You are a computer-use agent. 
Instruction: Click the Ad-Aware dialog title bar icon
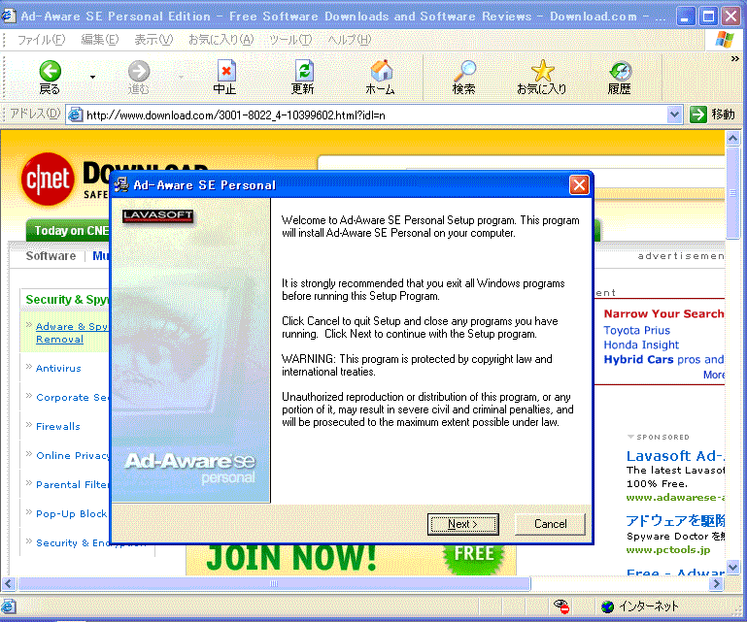121,184
